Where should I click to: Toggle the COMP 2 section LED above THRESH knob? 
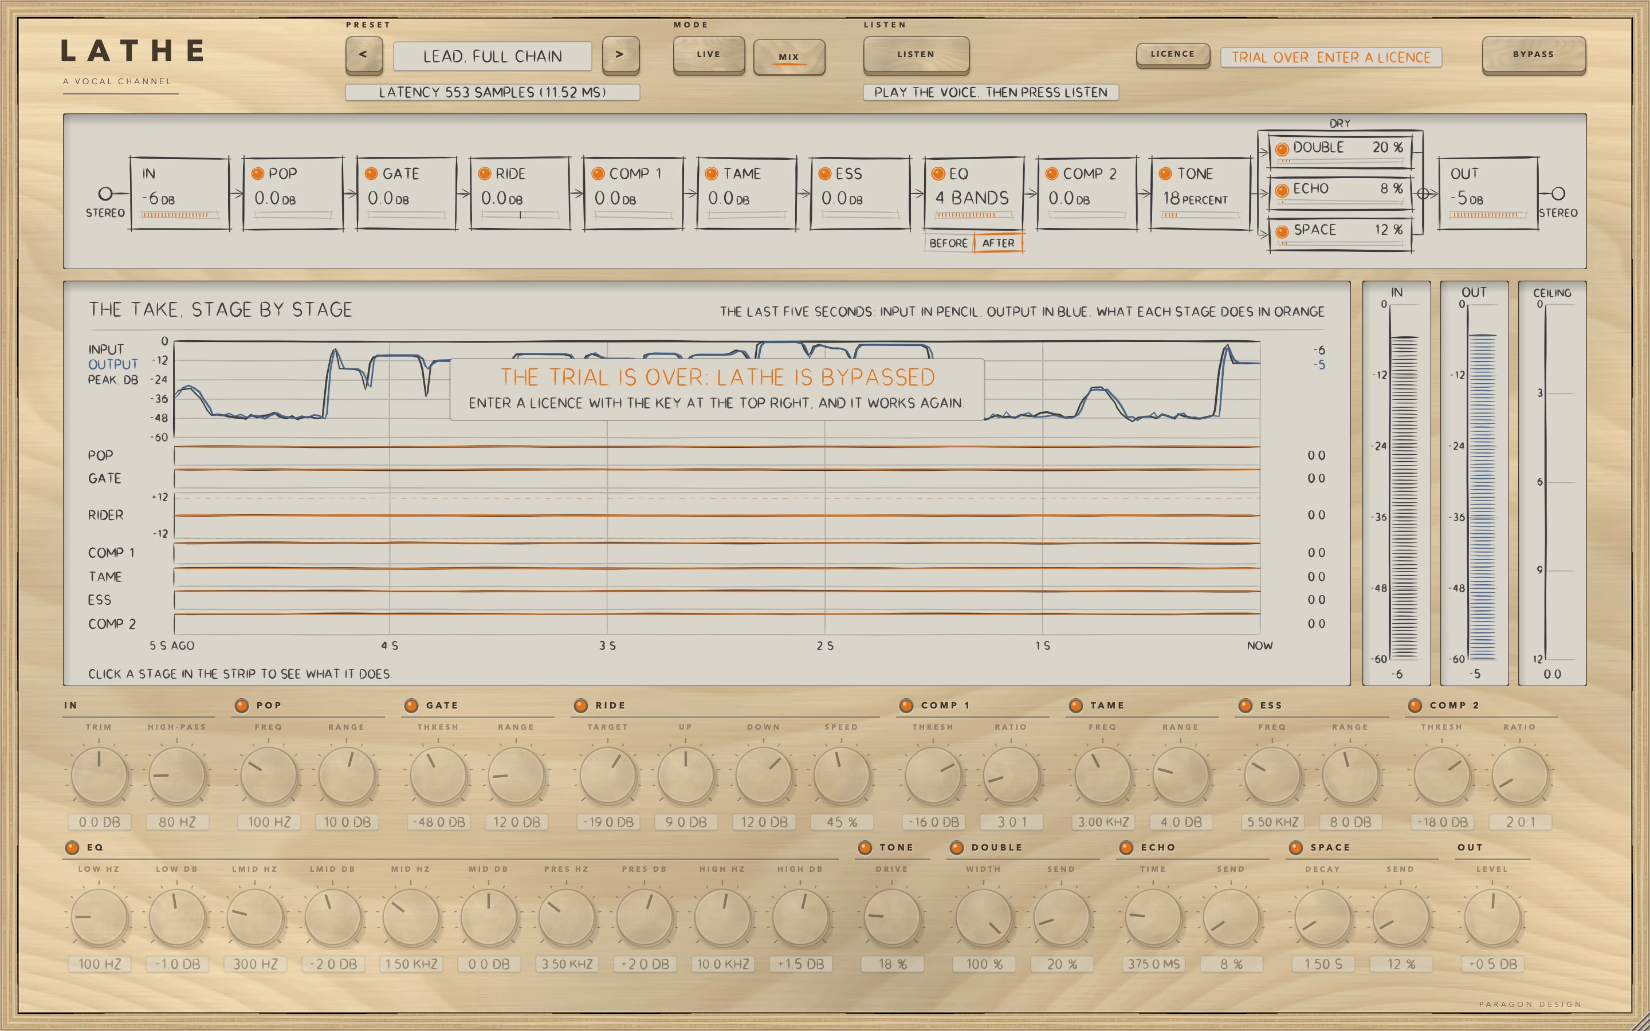point(1415,706)
